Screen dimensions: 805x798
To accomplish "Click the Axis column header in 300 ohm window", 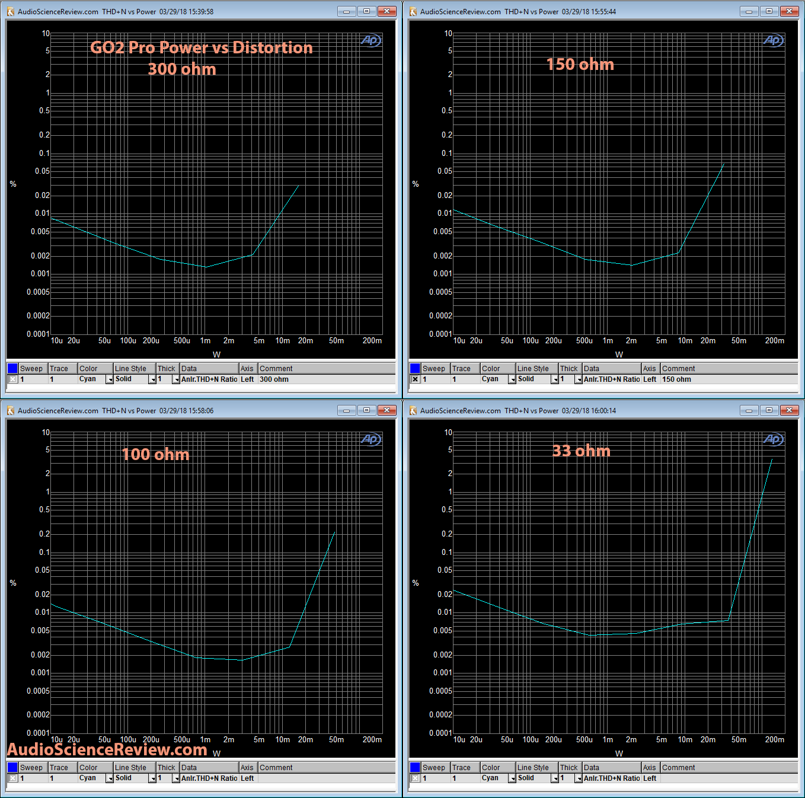I will (248, 369).
